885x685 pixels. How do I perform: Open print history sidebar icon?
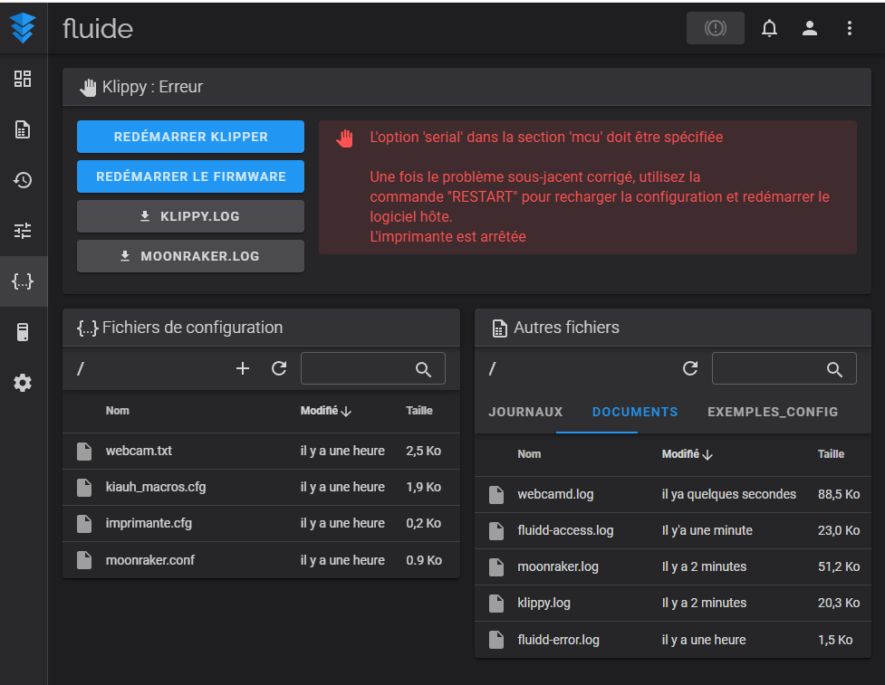coord(23,180)
